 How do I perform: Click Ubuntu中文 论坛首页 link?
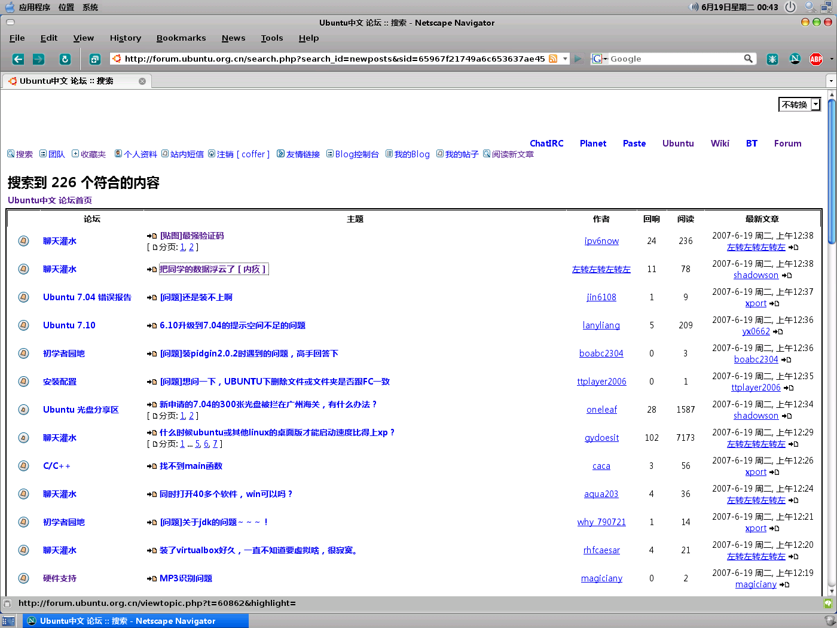pos(50,200)
